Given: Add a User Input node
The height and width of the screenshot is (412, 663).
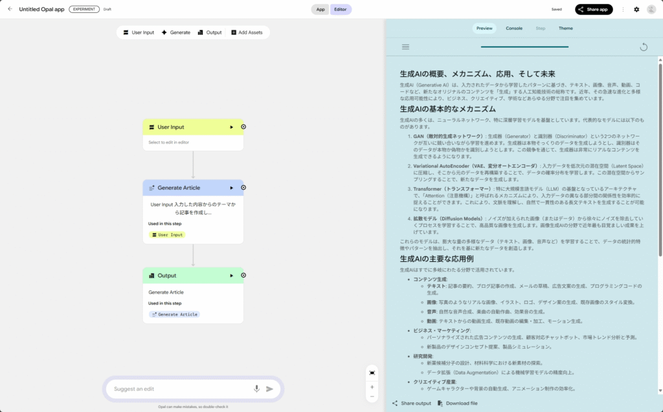Looking at the screenshot, I should pyautogui.click(x=139, y=32).
